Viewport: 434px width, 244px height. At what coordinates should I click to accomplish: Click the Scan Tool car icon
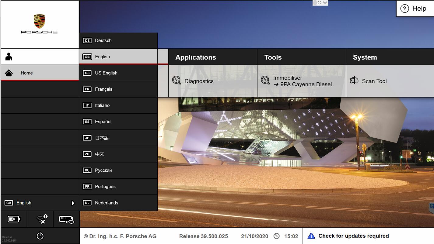click(354, 81)
